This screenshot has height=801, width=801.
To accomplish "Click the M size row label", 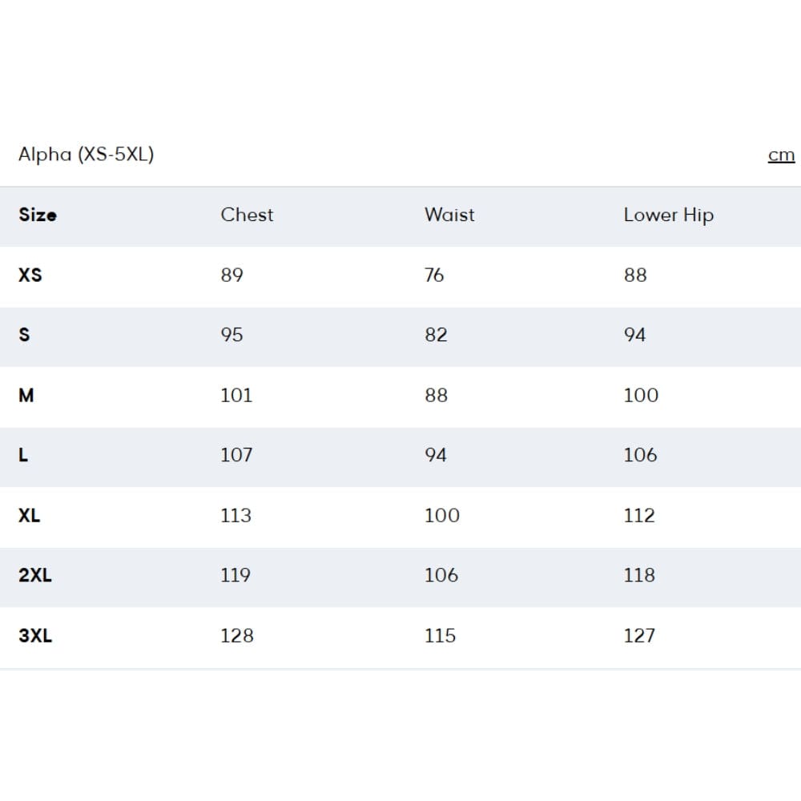I will pos(26,395).
